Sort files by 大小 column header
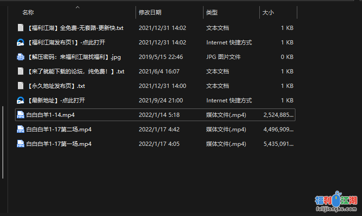Image resolution: width=362 pixels, height=216 pixels. [268, 13]
